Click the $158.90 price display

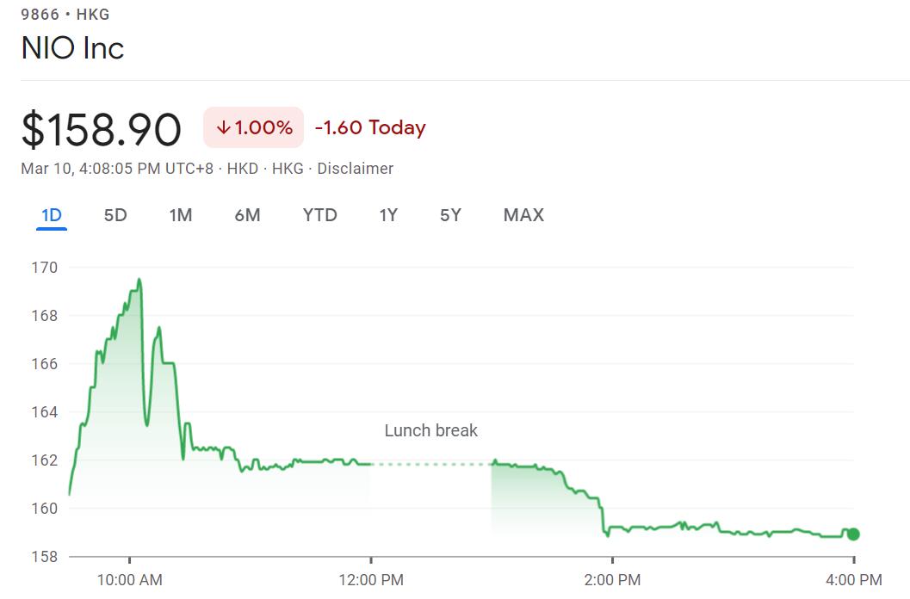(102, 128)
